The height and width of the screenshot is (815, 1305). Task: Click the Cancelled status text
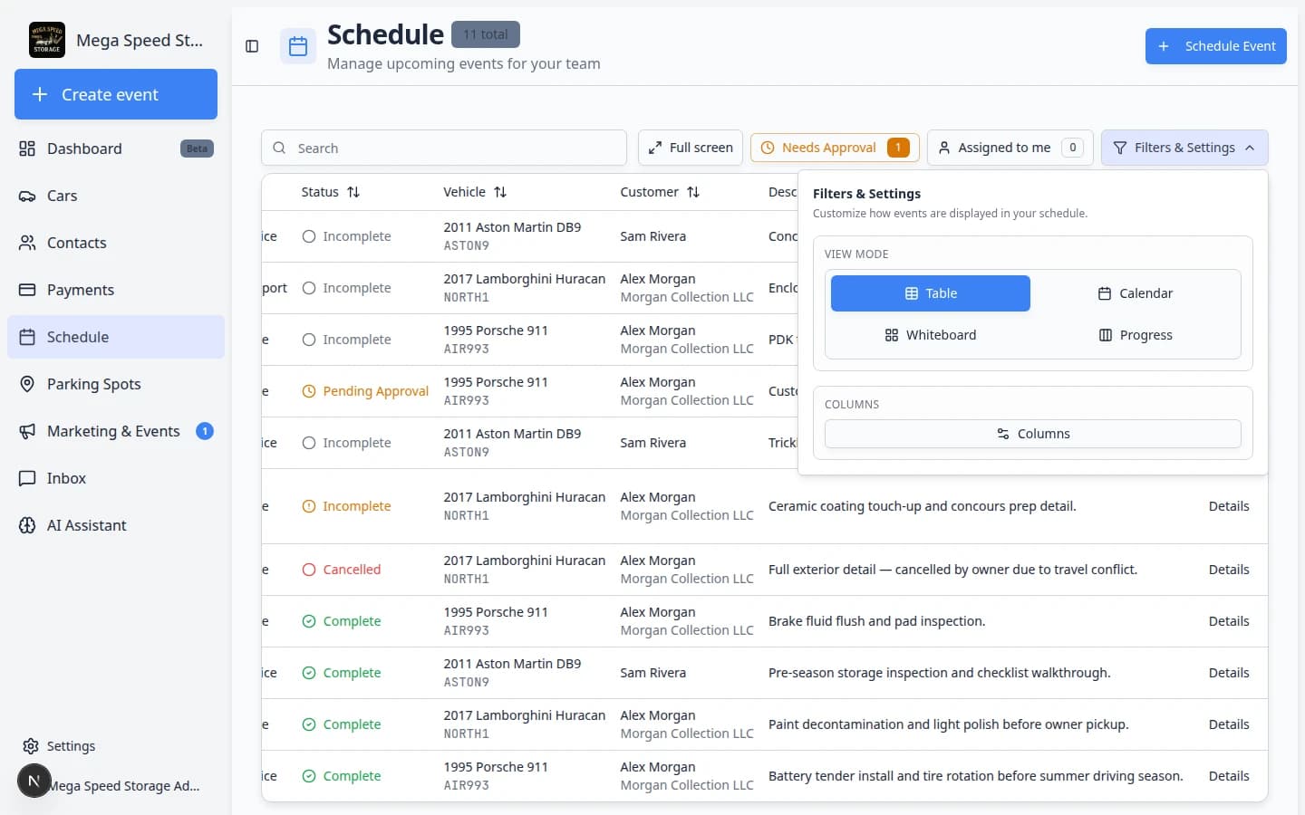[x=352, y=570]
